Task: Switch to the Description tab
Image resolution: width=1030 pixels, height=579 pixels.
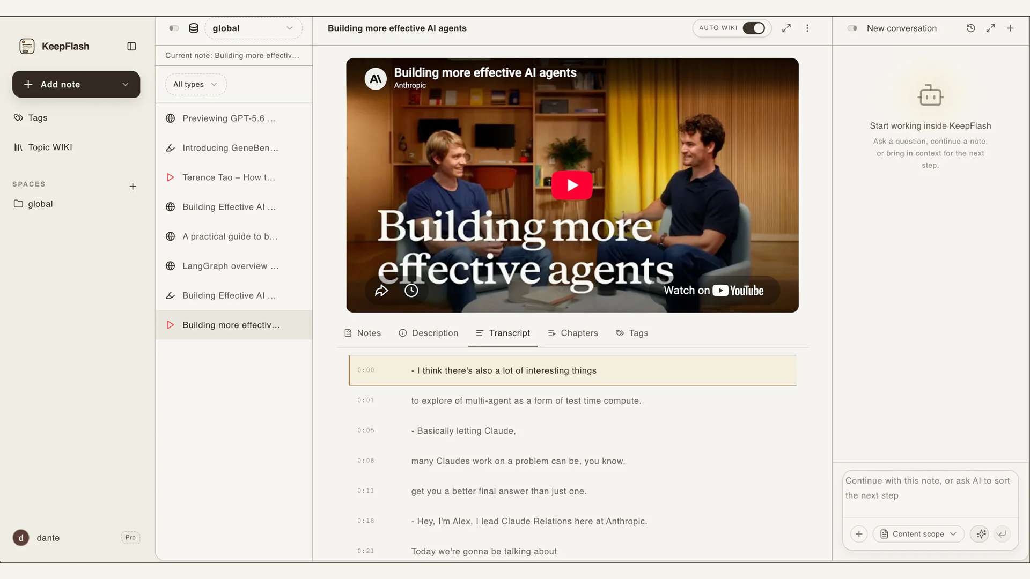Action: pos(429,333)
